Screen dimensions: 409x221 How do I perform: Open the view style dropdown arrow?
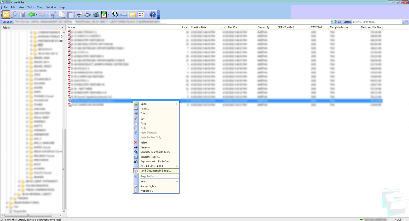click(x=146, y=14)
